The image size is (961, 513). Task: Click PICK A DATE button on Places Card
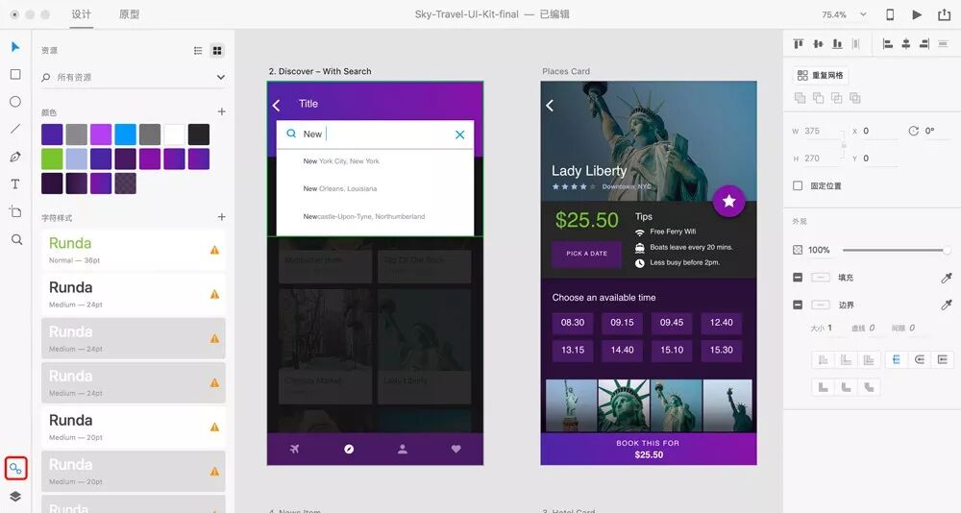586,254
